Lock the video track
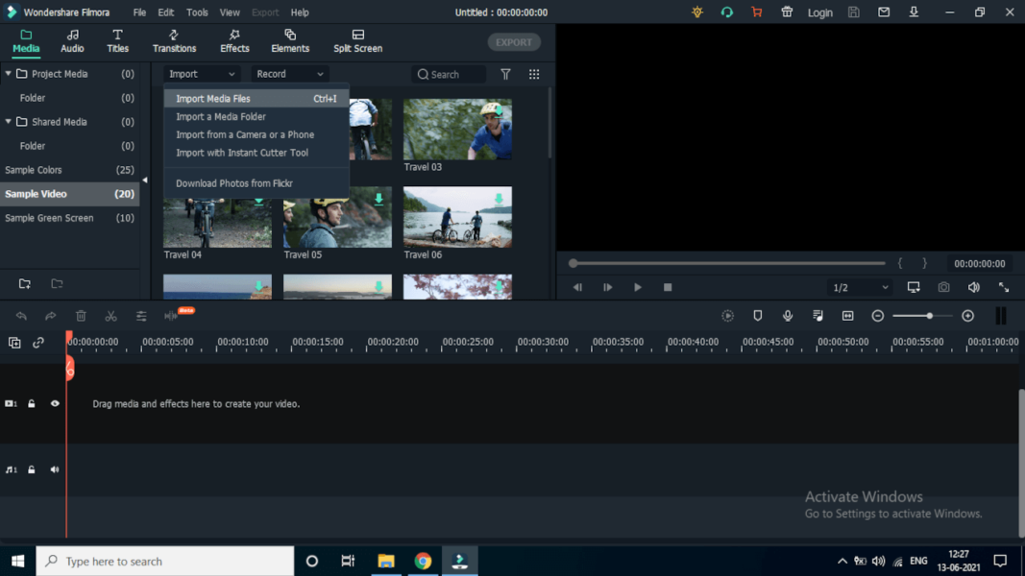This screenshot has height=576, width=1025. (x=32, y=403)
